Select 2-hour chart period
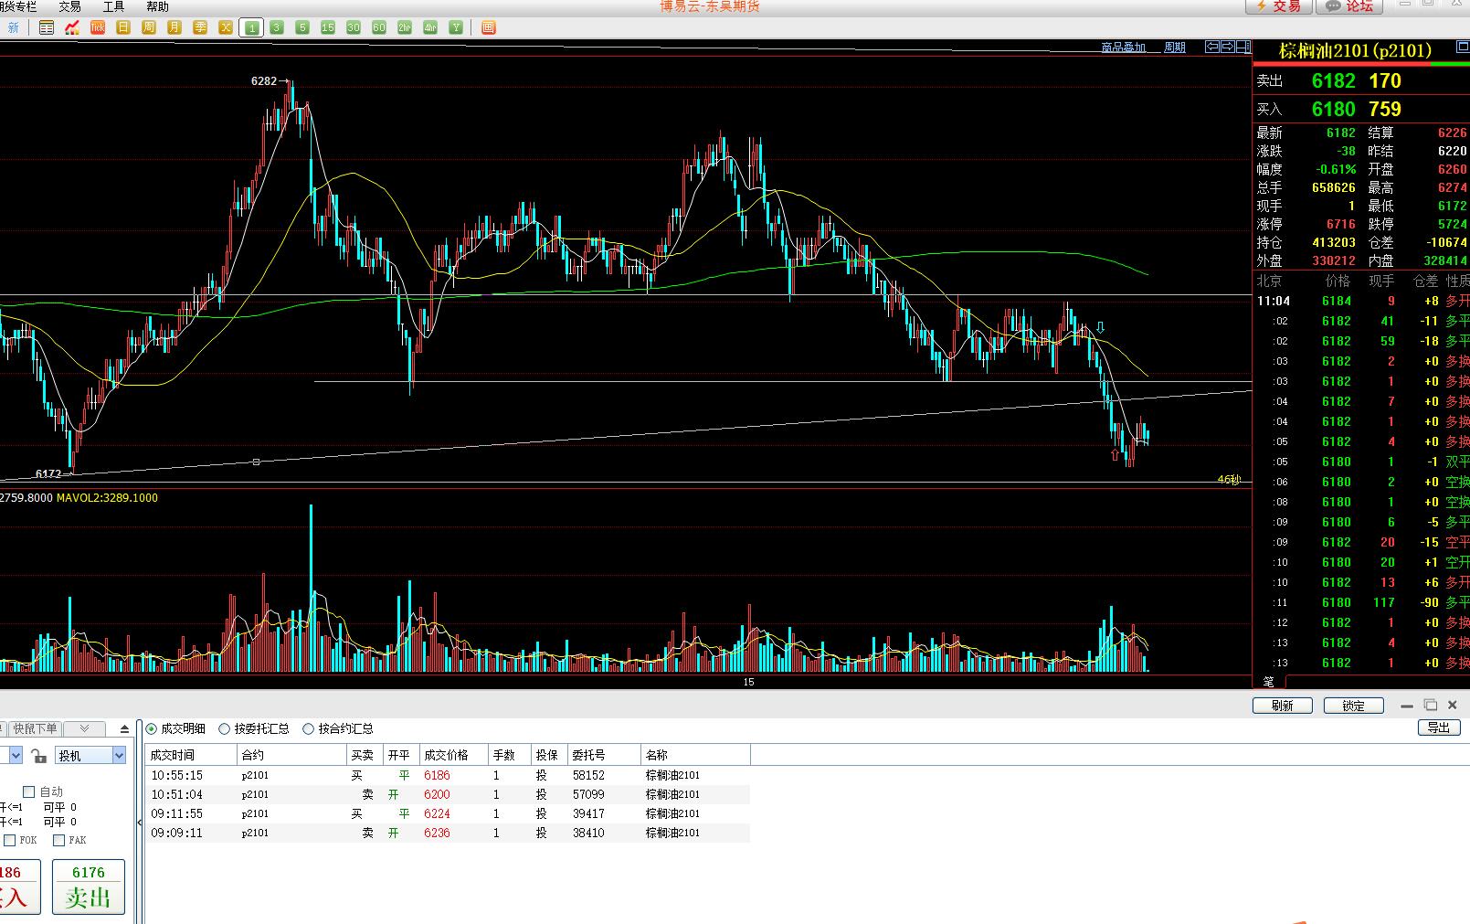 click(405, 27)
